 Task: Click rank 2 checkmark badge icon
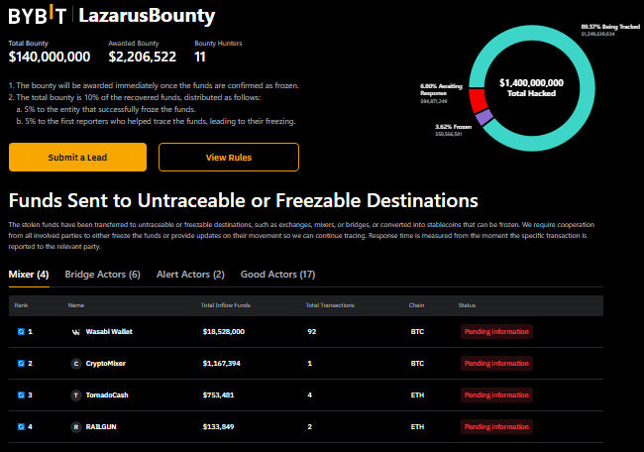click(x=22, y=363)
